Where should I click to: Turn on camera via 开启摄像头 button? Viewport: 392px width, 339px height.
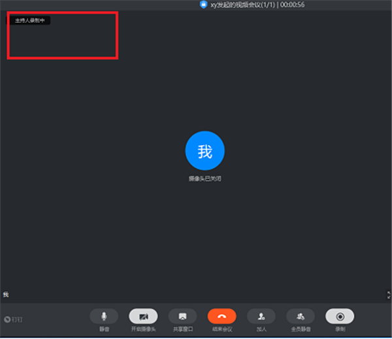pos(143,316)
